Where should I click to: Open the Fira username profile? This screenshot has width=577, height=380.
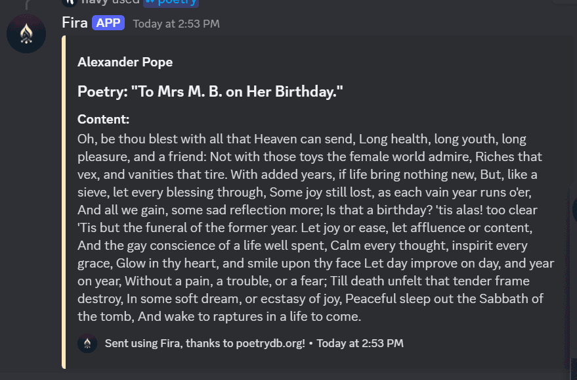tap(75, 23)
